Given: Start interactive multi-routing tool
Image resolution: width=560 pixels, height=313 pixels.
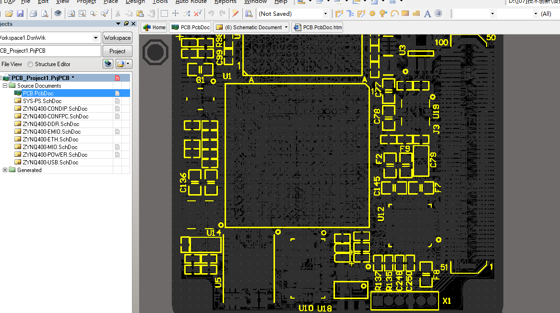Looking at the screenshot, I should [350, 13].
